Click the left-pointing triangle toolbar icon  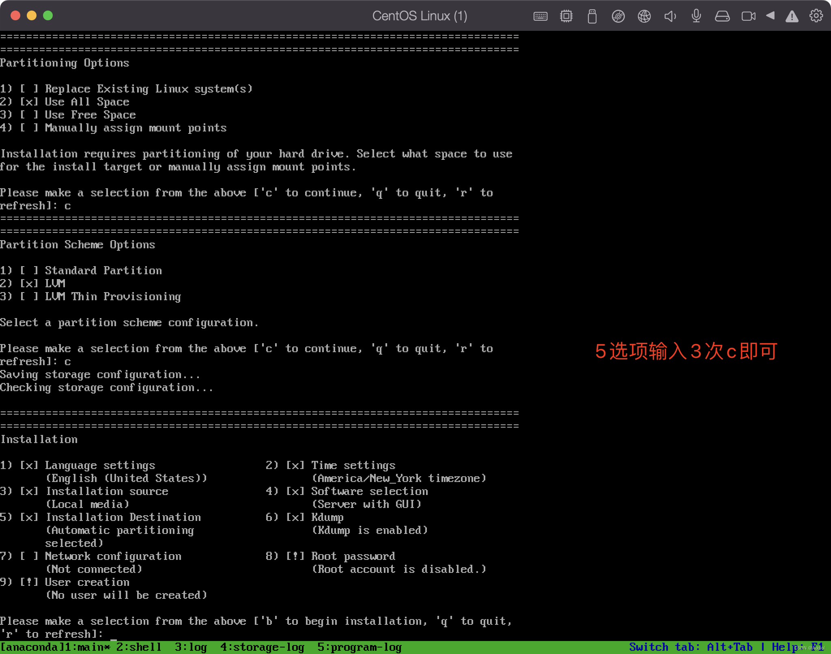click(770, 16)
